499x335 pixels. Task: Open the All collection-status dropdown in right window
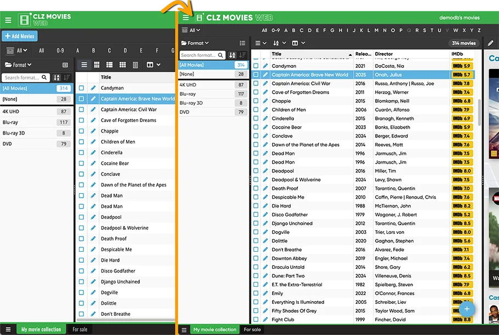191,30
